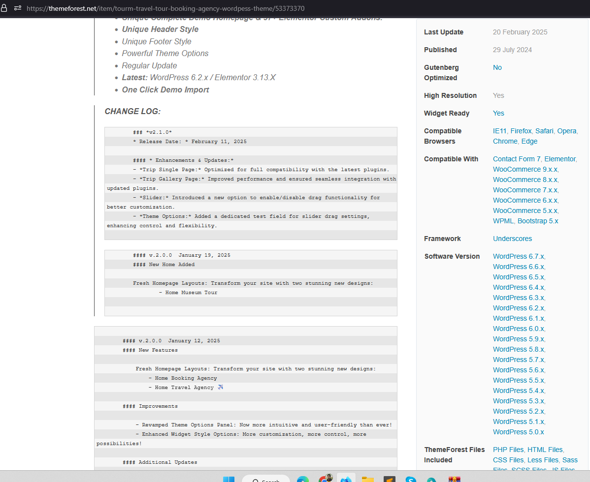Select WordPress 6.3.x version link
This screenshot has width=590, height=482.
[518, 298]
